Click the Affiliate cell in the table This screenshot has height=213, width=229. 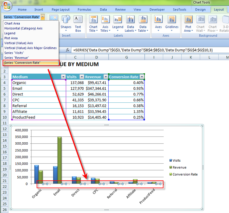pyautogui.click(x=39, y=112)
